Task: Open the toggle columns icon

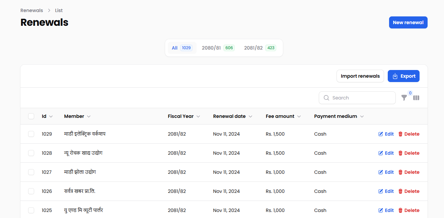Action: [416, 98]
